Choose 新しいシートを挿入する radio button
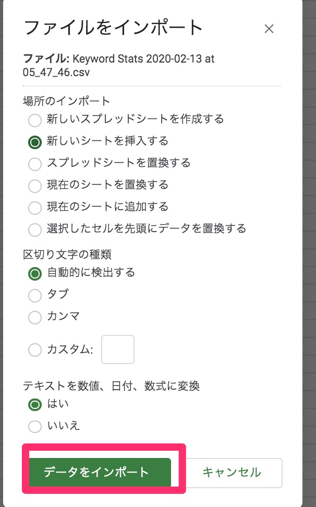Viewport: 316px width, 507px height. click(35, 142)
